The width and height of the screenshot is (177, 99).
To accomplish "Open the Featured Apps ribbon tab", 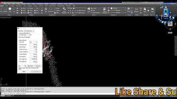I will 61,6.
